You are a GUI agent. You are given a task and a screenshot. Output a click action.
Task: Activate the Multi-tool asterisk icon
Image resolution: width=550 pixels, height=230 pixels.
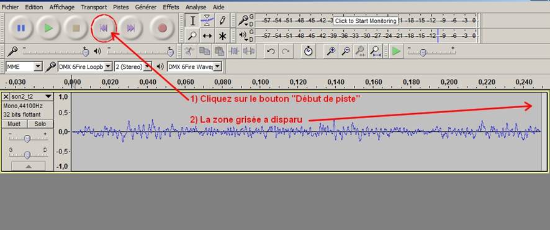click(x=222, y=35)
